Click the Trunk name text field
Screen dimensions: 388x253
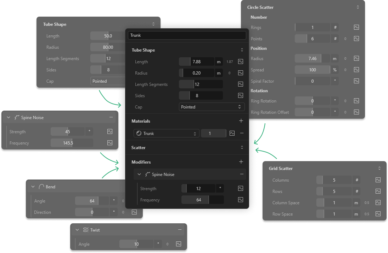[187, 35]
